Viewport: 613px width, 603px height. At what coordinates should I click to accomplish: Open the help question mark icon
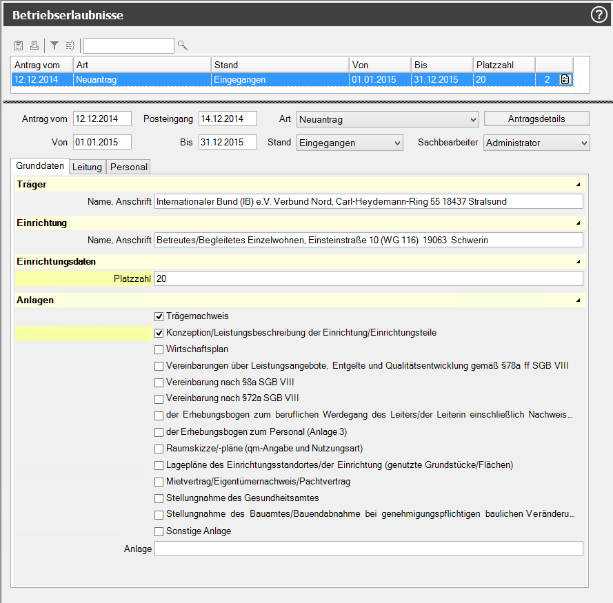tap(599, 14)
